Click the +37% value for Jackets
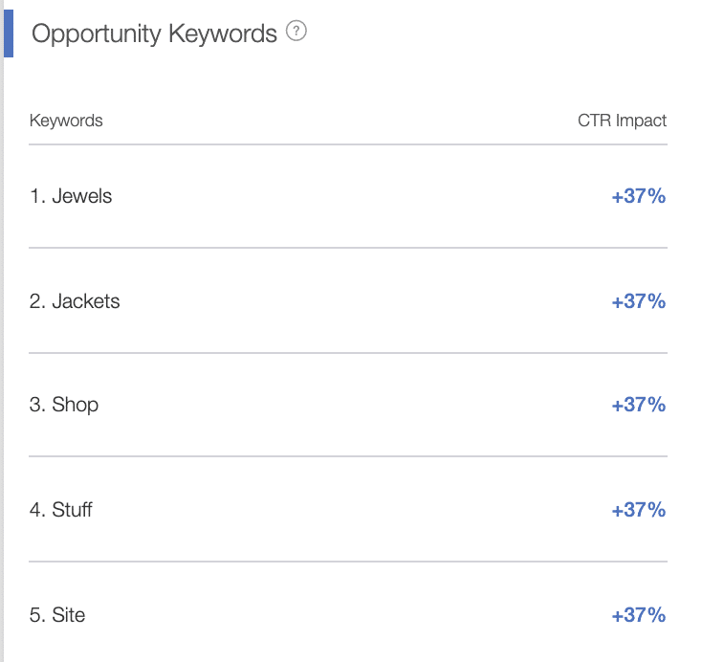Screen dimensions: 702x662 click(639, 301)
